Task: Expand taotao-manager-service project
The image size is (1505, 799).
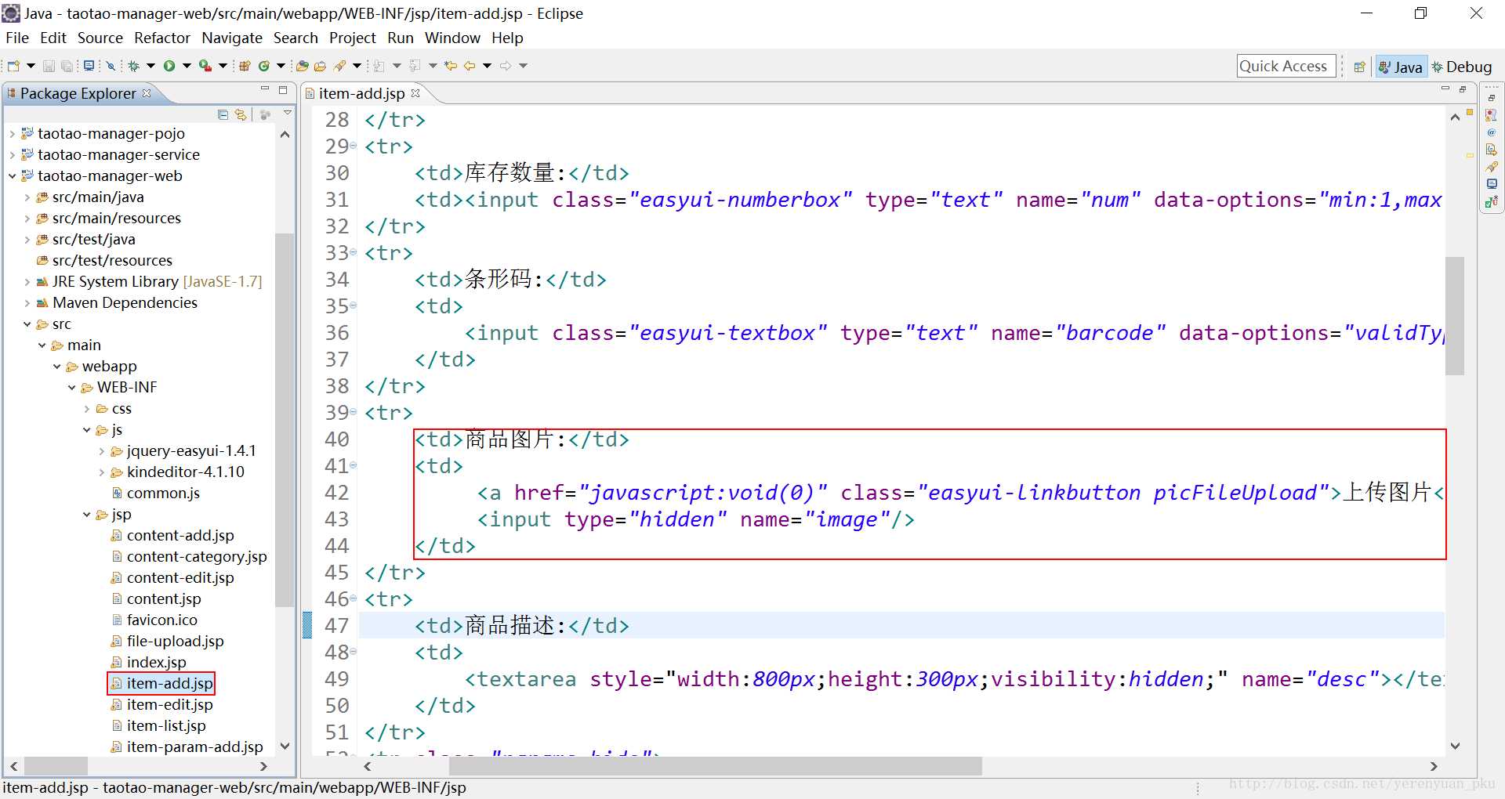Action: point(12,155)
